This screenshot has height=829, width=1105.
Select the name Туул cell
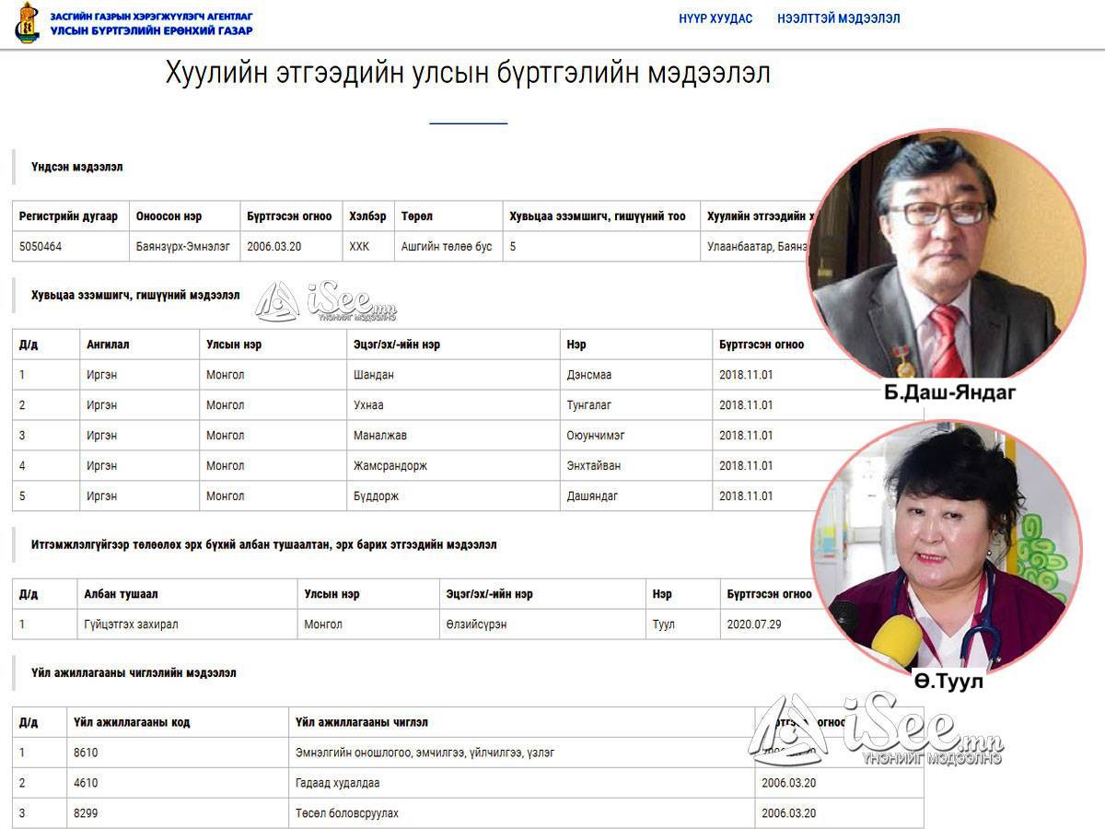click(681, 625)
